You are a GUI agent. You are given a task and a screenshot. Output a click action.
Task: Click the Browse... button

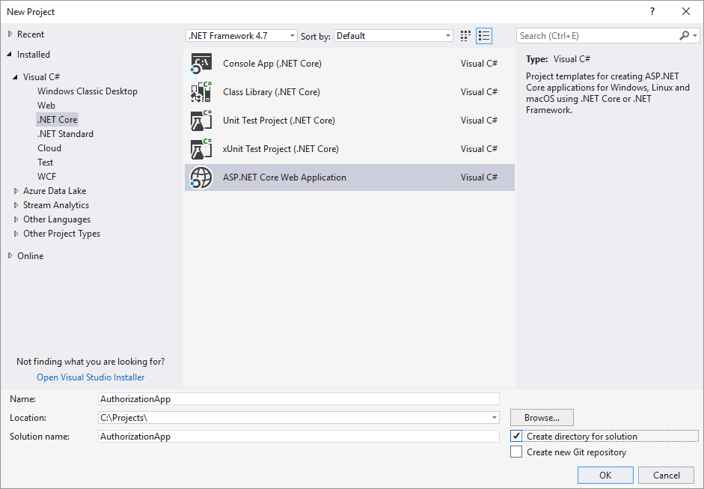(542, 418)
